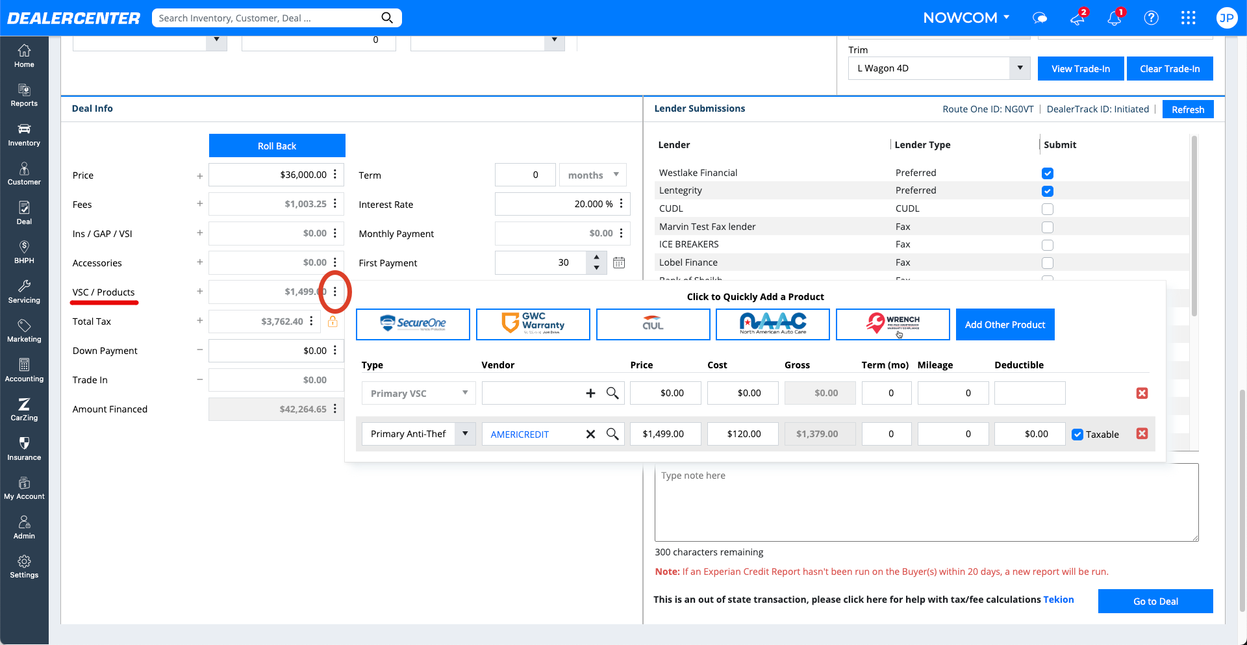Increase First Payment days stepper
1247x645 pixels.
pos(596,257)
